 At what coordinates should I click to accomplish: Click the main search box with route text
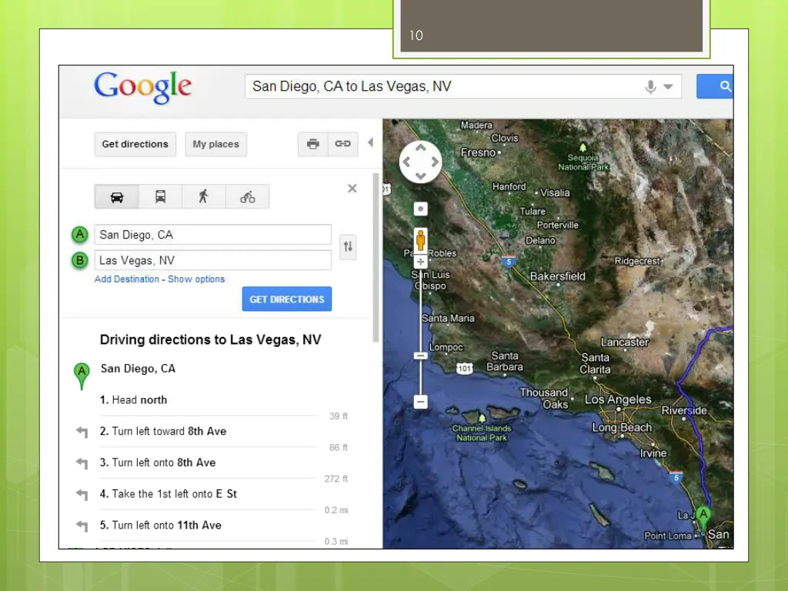pyautogui.click(x=462, y=86)
